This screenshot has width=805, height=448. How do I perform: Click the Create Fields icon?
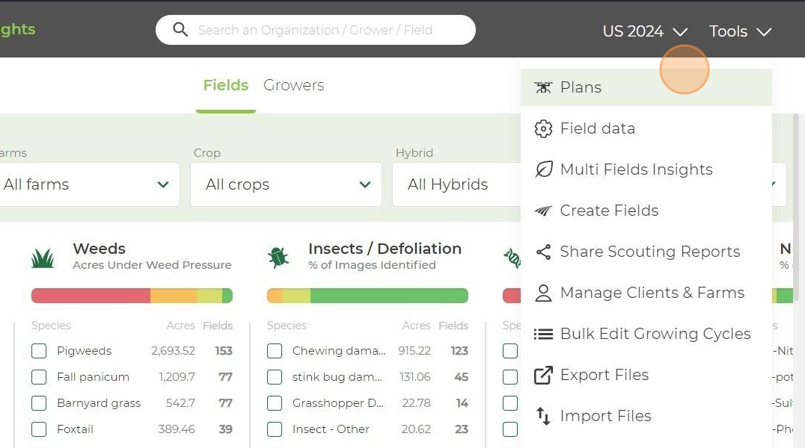point(543,211)
